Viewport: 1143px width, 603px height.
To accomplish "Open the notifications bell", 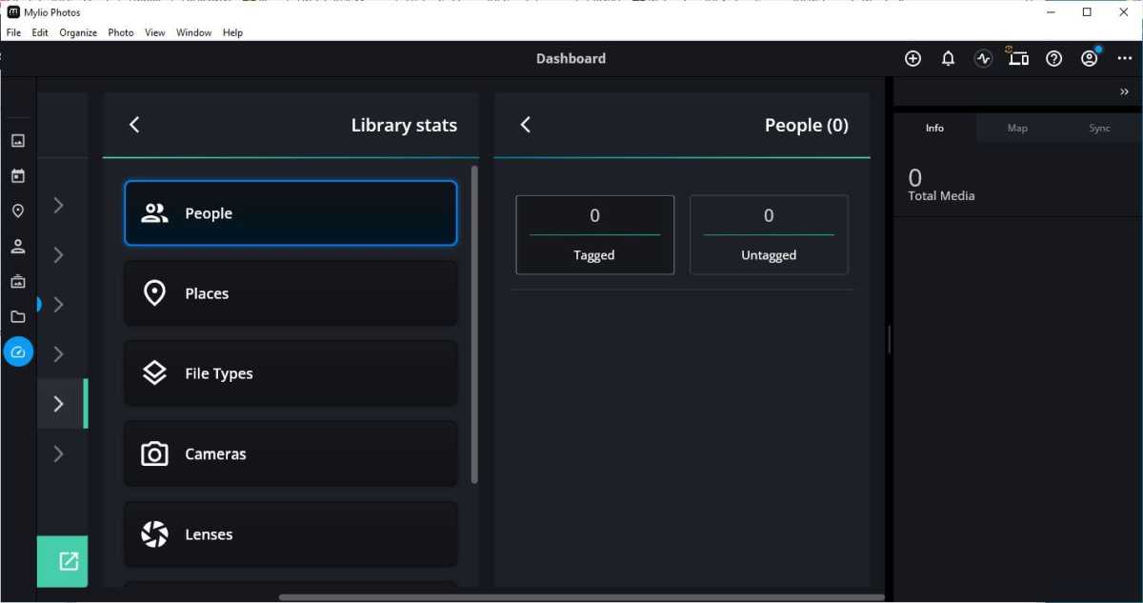I will click(948, 58).
